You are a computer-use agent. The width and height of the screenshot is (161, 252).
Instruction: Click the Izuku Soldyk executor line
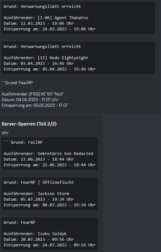35,234
